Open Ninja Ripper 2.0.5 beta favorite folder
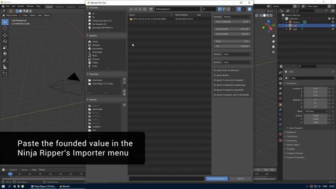Screen dimensions: 336x189 [102, 84]
